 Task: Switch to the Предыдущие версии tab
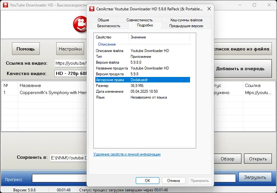tap(186, 26)
